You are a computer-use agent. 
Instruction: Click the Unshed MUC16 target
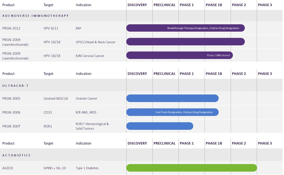pos(55,99)
